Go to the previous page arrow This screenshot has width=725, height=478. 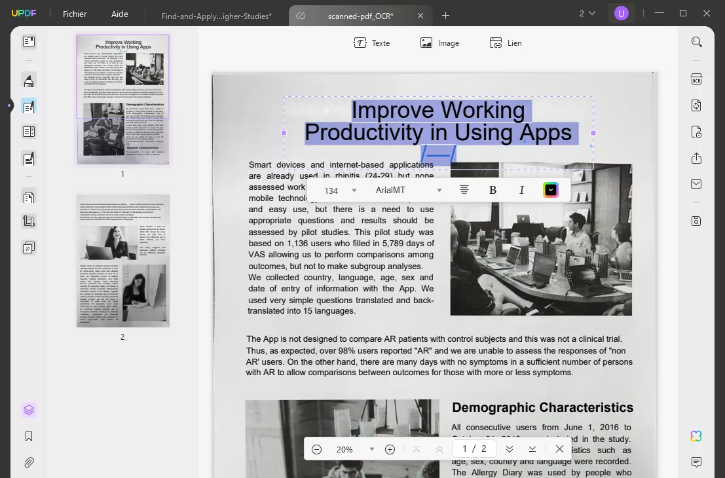(x=439, y=449)
